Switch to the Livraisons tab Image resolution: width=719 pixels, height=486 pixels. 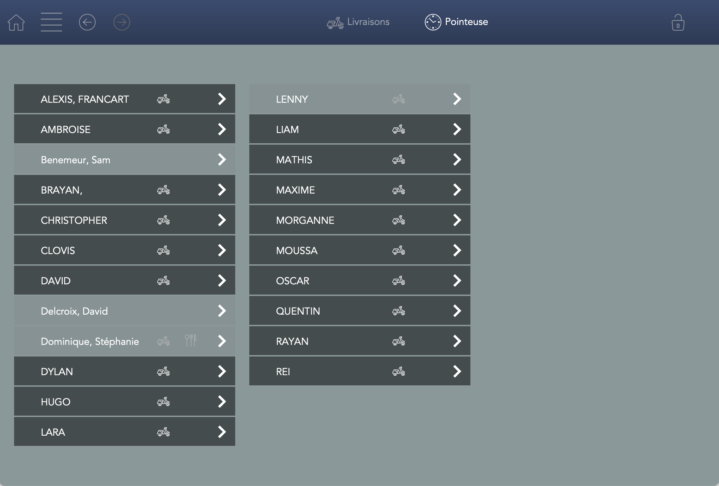point(358,22)
